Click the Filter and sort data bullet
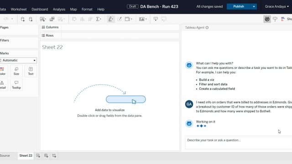The height and width of the screenshot is (164, 292). point(213,84)
